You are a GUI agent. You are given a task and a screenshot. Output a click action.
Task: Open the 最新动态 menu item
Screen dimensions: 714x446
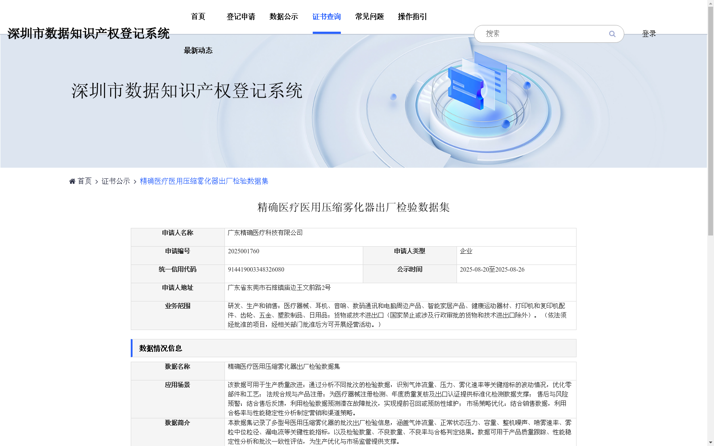tap(198, 50)
